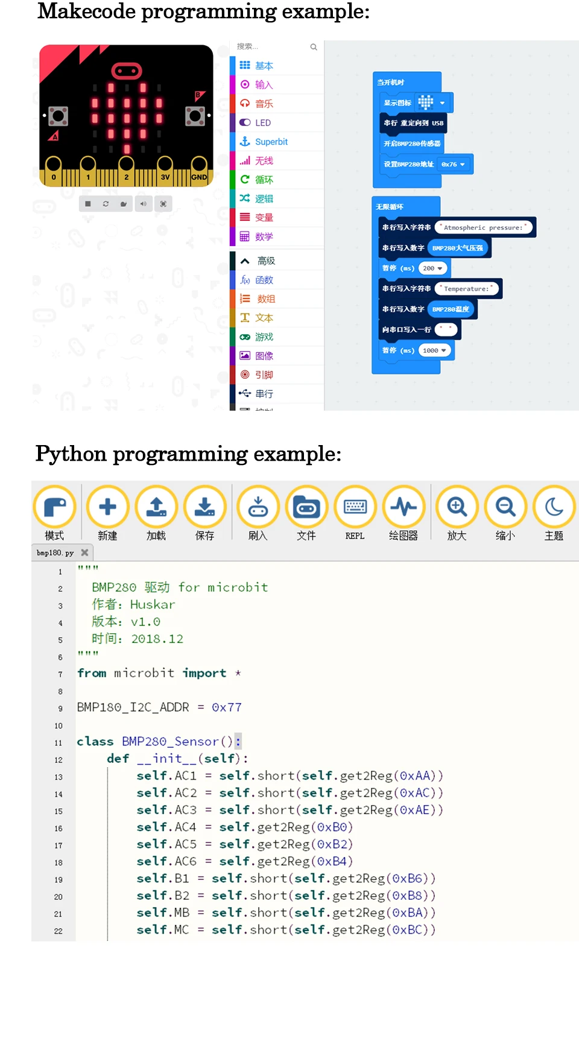Toggle simulator fullscreen view
The height and width of the screenshot is (1059, 579).
click(163, 204)
